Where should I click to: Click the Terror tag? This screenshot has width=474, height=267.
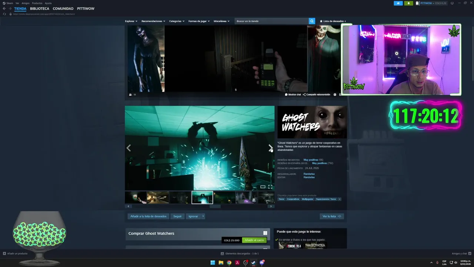[281, 199]
